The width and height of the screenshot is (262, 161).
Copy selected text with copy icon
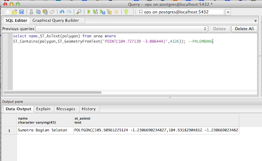point(38,12)
